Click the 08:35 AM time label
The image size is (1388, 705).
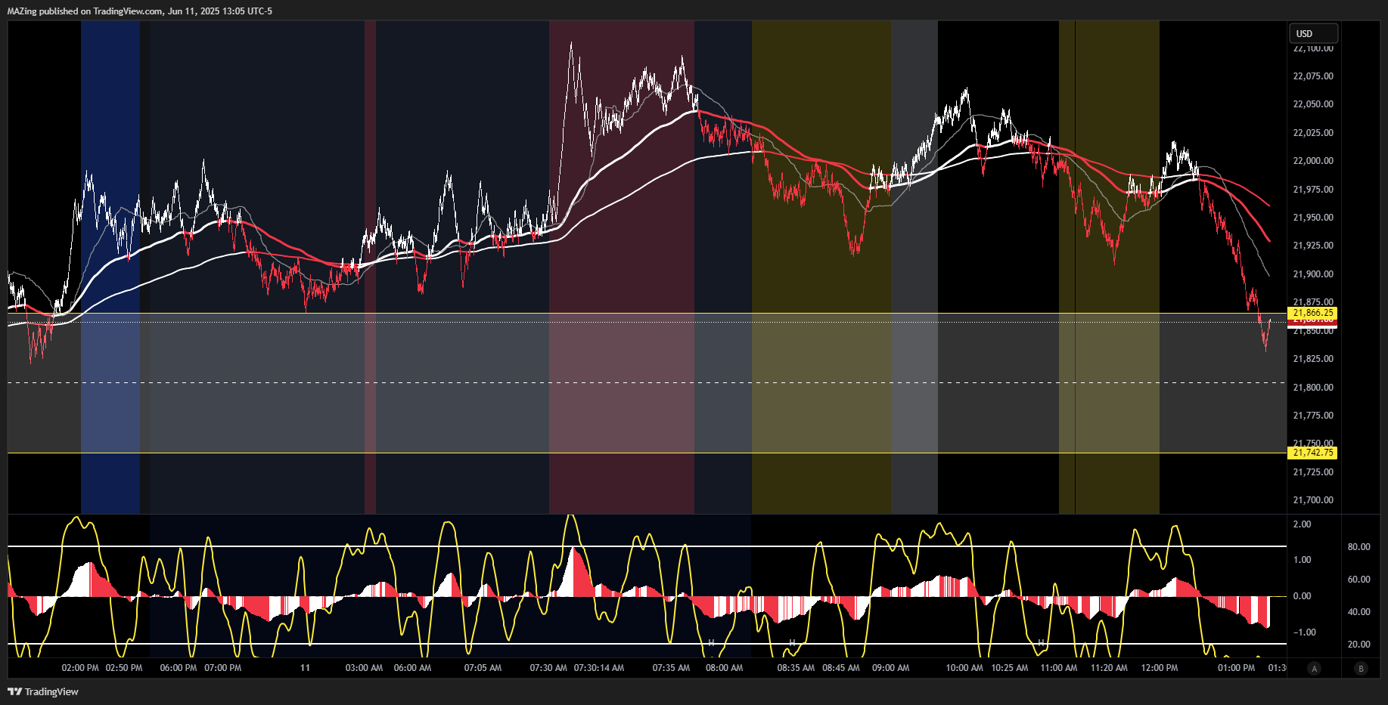pos(796,668)
